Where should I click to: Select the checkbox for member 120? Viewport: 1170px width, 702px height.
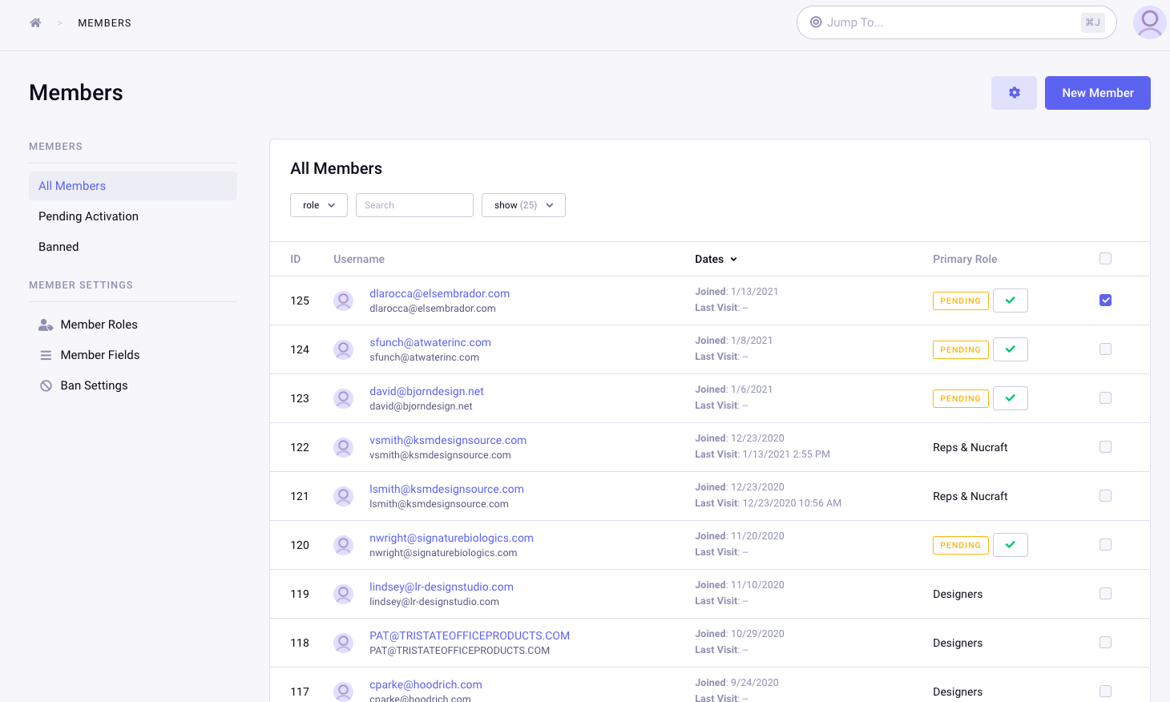click(1106, 544)
